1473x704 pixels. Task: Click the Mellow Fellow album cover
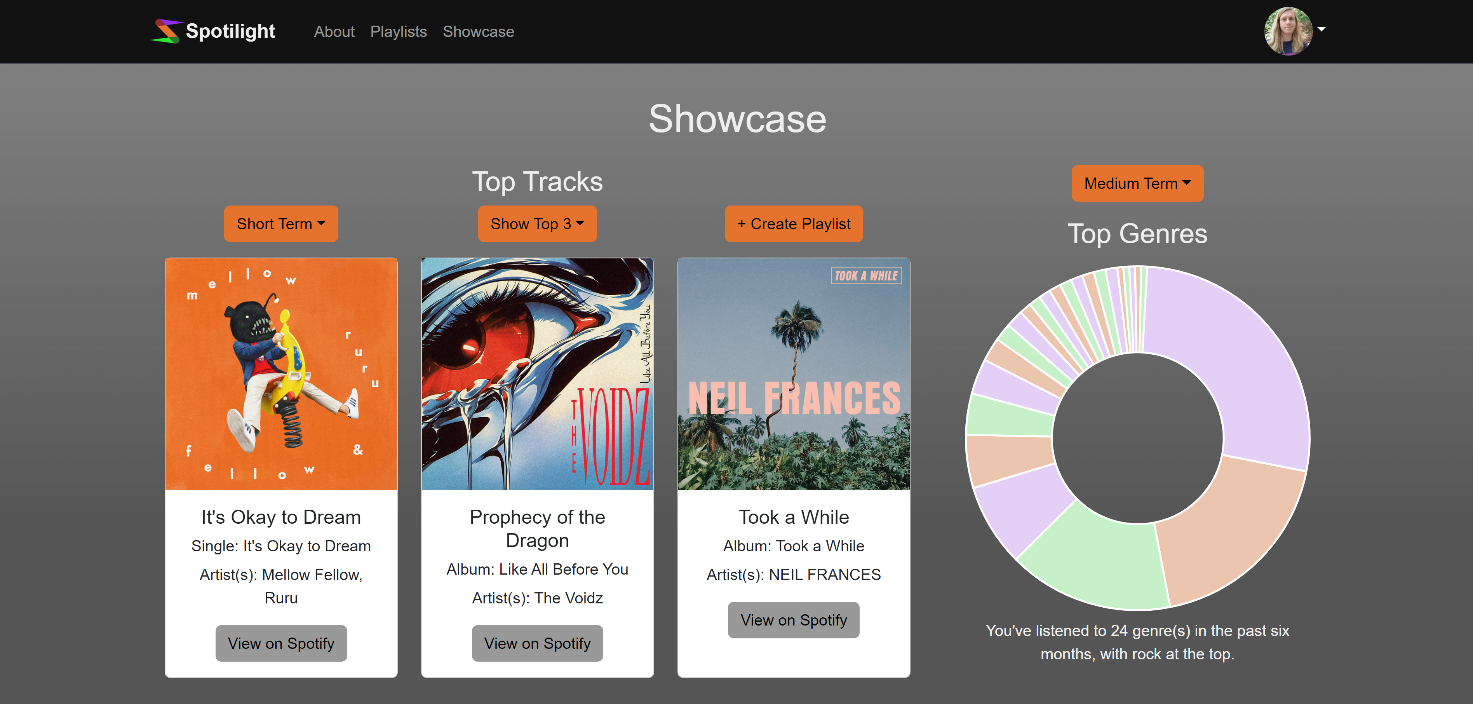pos(281,374)
